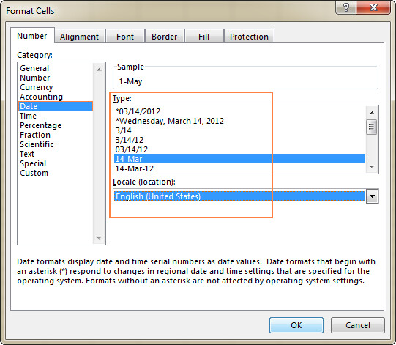The width and height of the screenshot is (396, 345).
Task: Pick the *Wednesday, March 14, 2012 format
Action: click(x=170, y=121)
